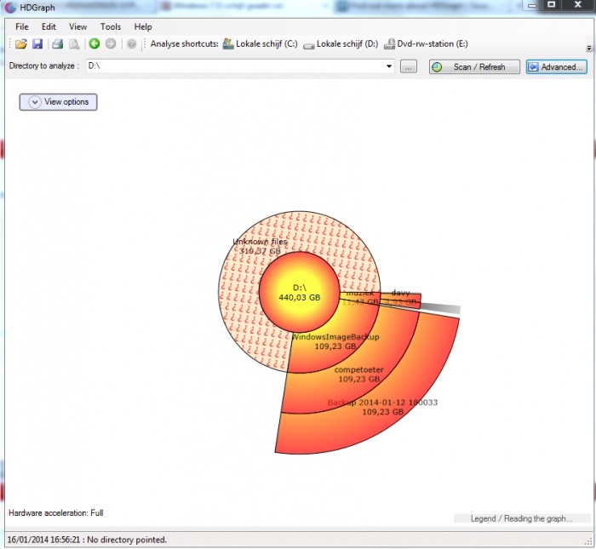596x549 pixels.
Task: Click the help question mark icon
Action: [x=131, y=44]
